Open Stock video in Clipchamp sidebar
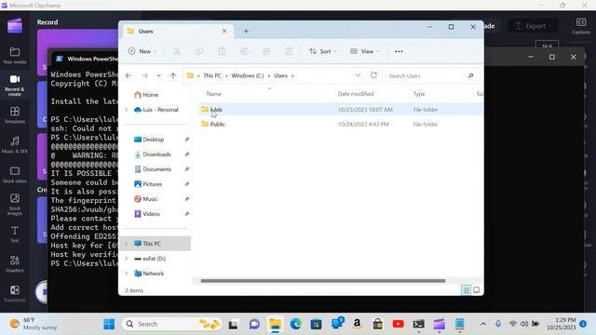 15,175
